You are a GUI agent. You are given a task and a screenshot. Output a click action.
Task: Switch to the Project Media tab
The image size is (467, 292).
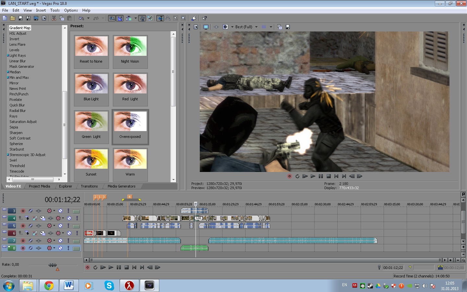(39, 186)
